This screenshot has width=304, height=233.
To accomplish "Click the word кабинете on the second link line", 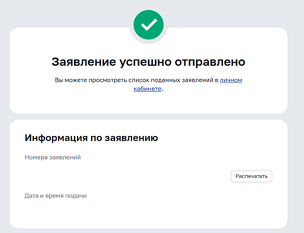I will coord(147,89).
